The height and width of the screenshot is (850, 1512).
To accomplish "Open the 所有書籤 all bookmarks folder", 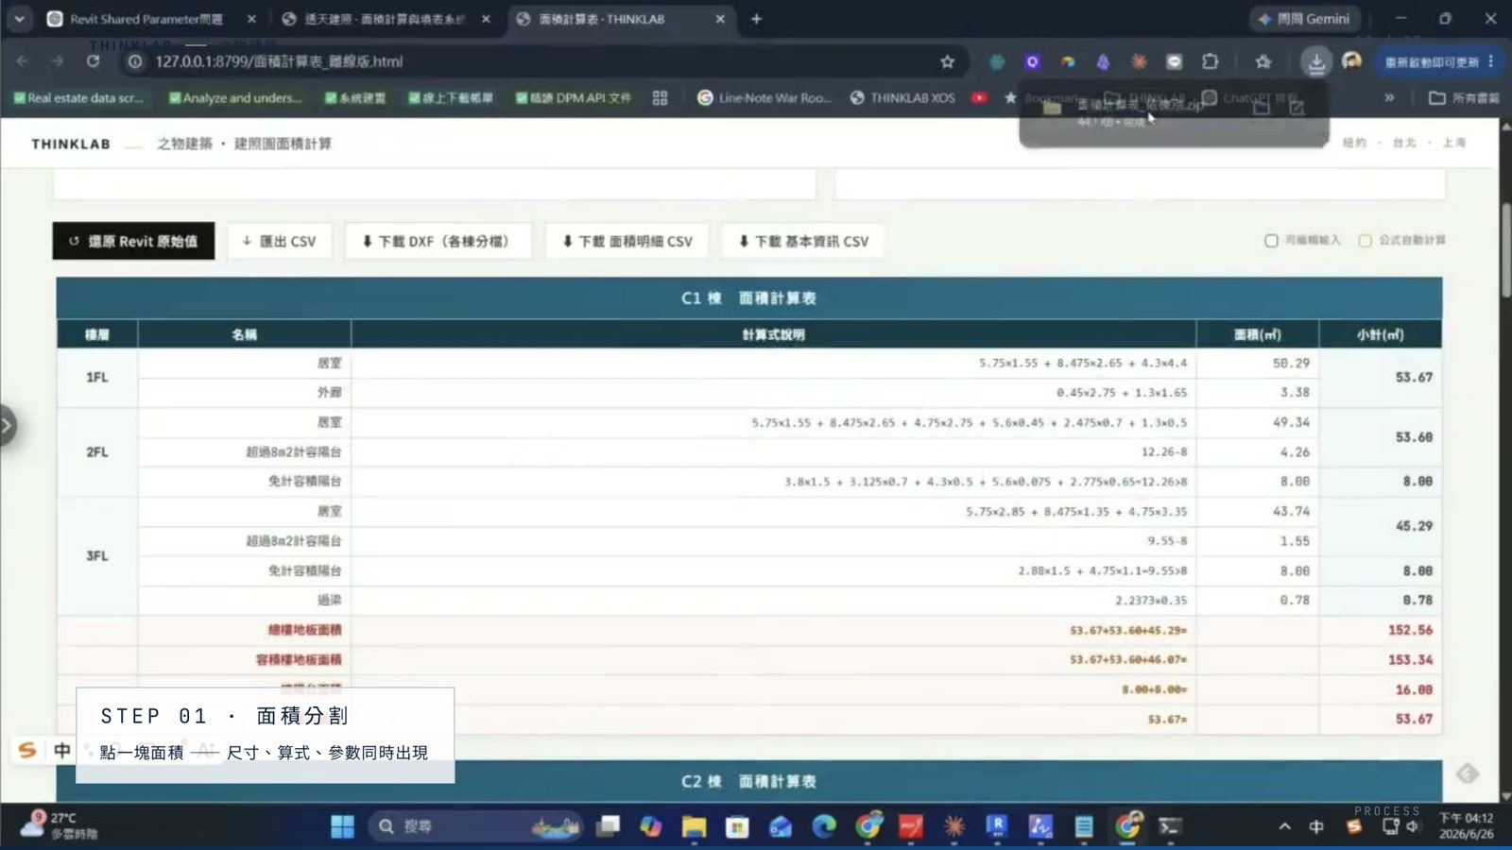I will click(1464, 98).
